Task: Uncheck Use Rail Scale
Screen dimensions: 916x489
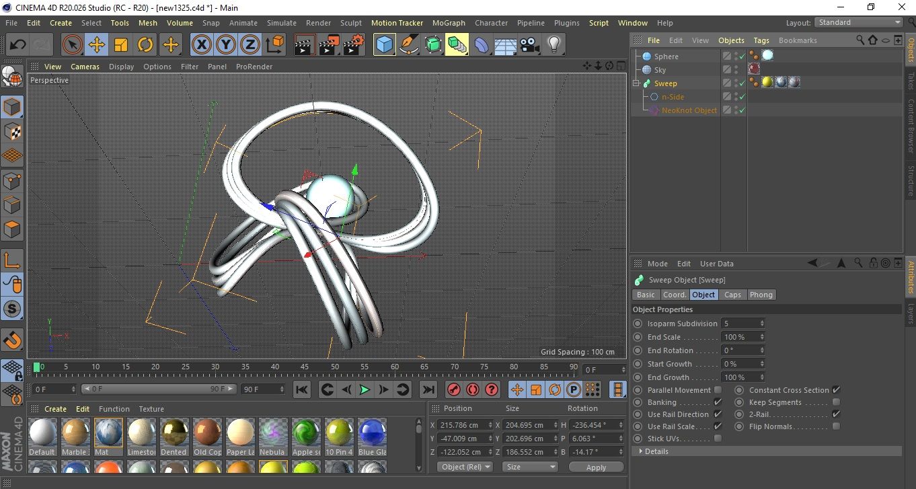Action: (x=718, y=426)
